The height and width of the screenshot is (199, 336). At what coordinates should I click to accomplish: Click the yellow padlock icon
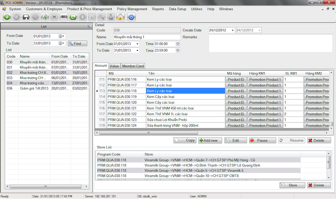click(121, 17)
